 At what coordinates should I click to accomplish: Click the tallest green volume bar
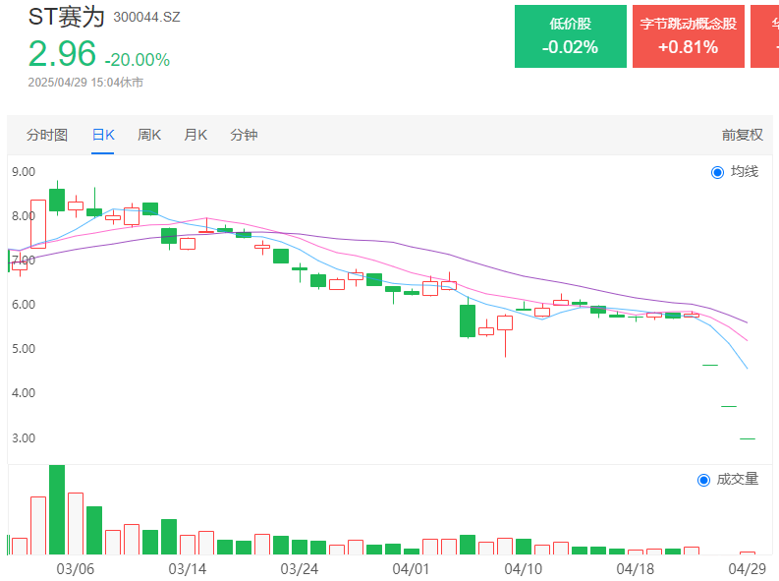(x=57, y=509)
